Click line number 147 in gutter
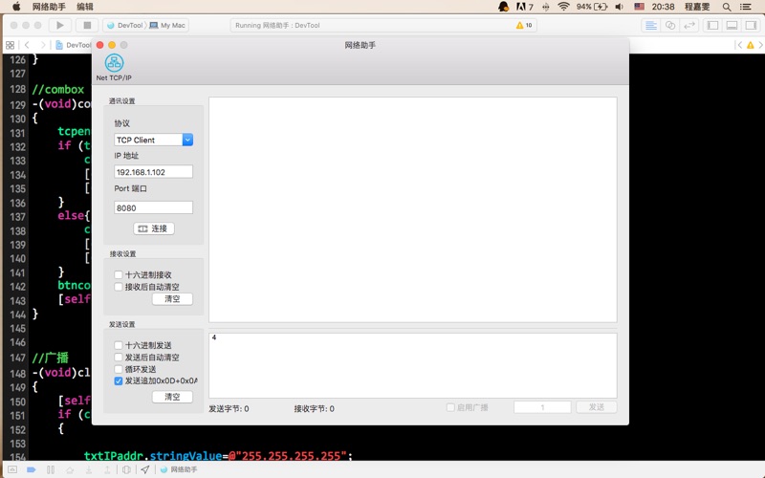 (x=17, y=358)
